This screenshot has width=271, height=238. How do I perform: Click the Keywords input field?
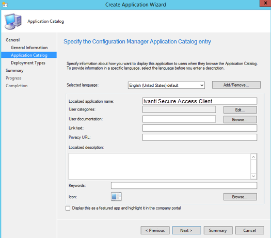click(184, 185)
